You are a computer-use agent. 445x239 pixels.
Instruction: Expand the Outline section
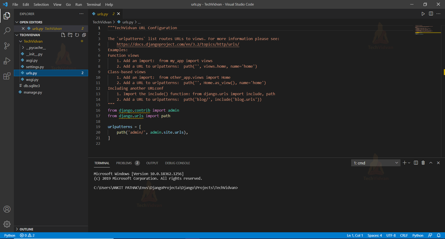pyautogui.click(x=25, y=229)
